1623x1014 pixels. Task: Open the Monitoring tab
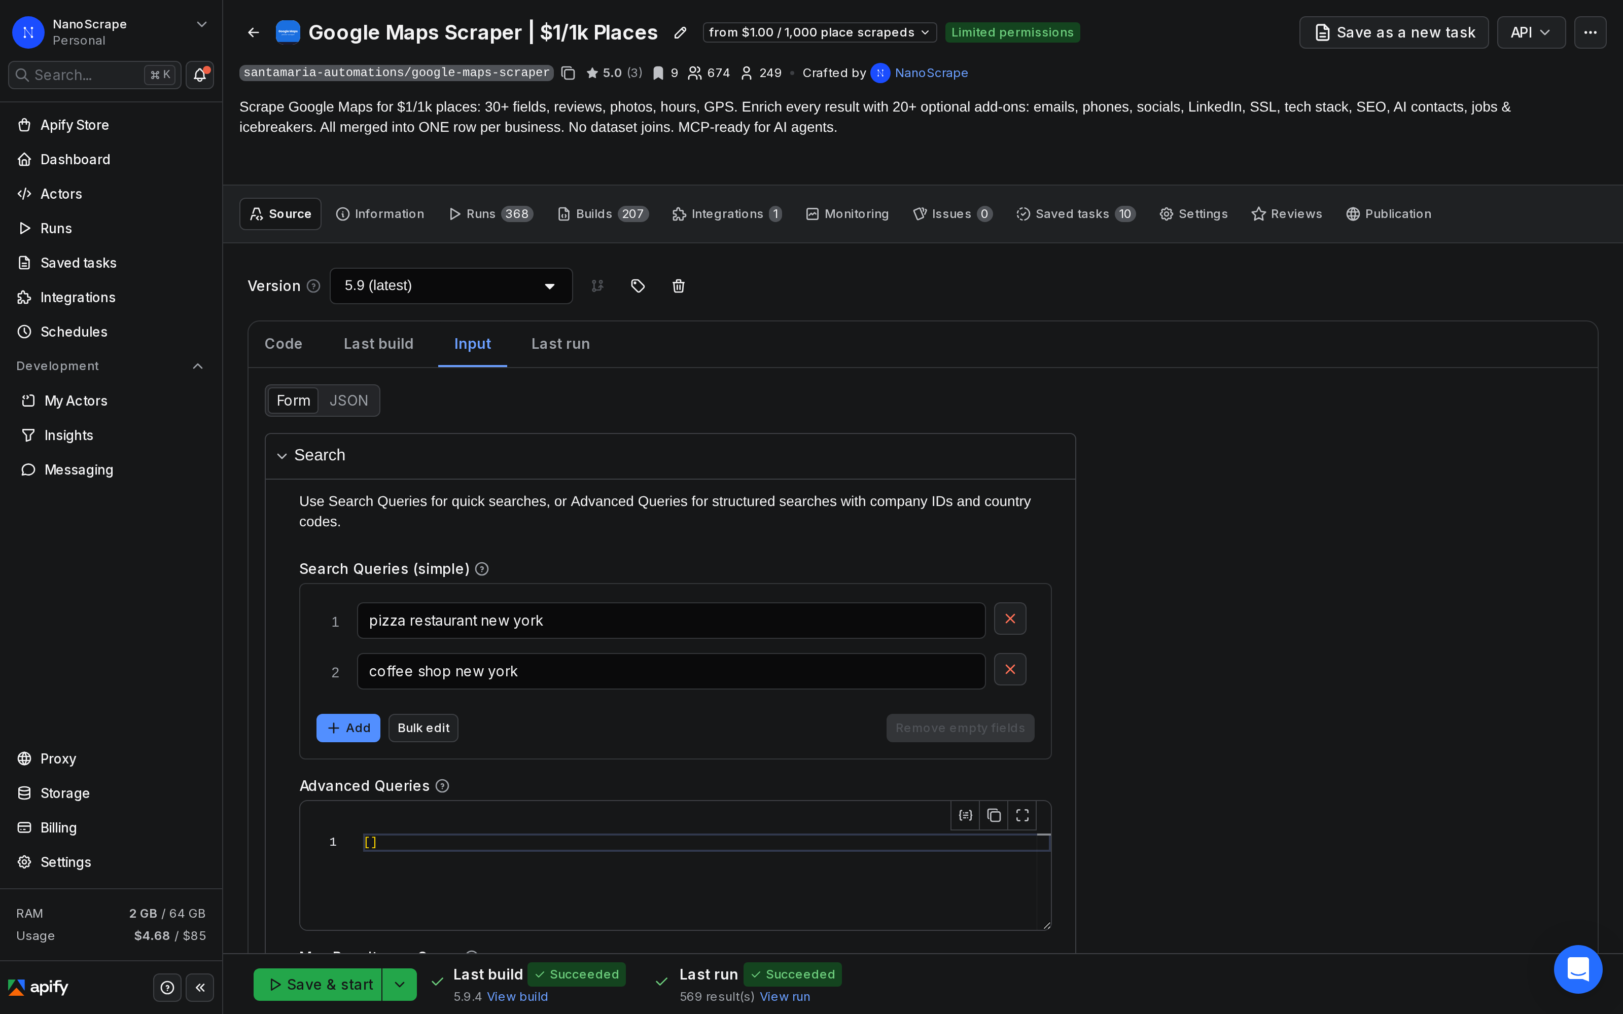click(847, 214)
